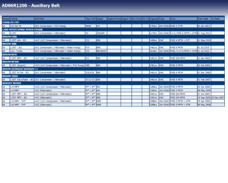Select the 1.6i - Turbo vehicle cell
Screen dimensions: 228x183
pos(22,51)
